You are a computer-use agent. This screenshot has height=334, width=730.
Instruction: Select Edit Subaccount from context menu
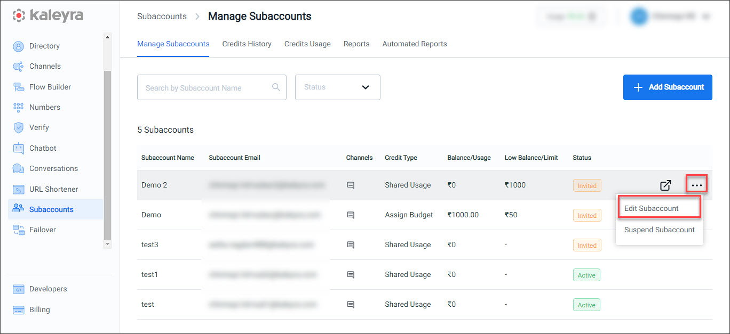pos(658,208)
